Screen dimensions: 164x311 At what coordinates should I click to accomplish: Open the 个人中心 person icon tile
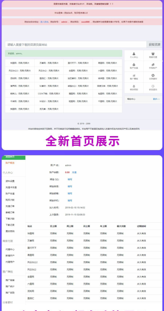tap(134, 55)
